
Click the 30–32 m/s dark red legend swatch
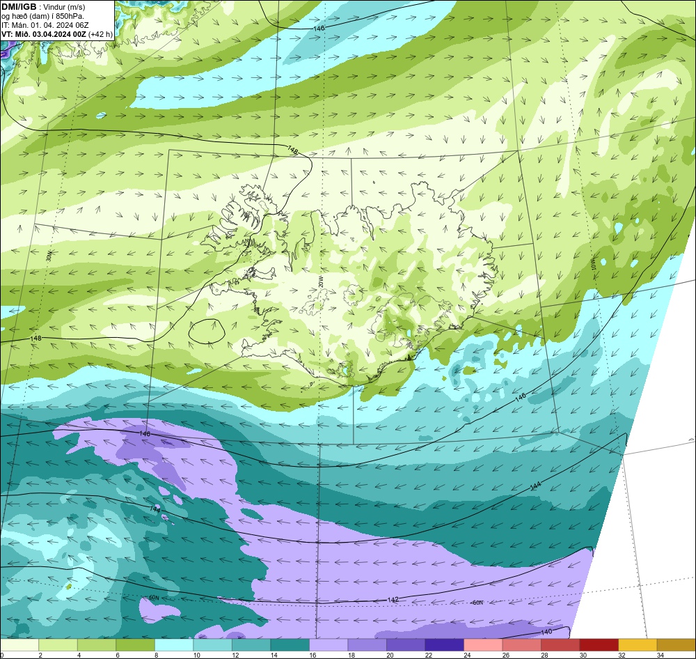(599, 645)
